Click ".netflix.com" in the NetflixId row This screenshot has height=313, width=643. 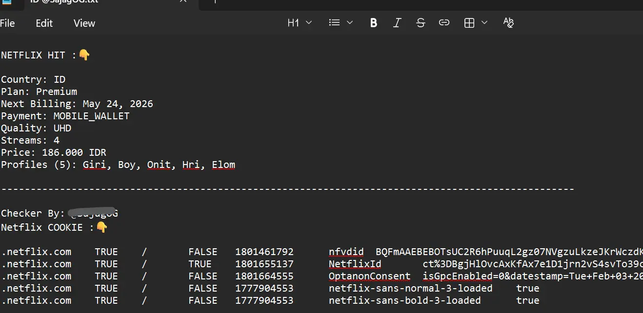click(36, 264)
